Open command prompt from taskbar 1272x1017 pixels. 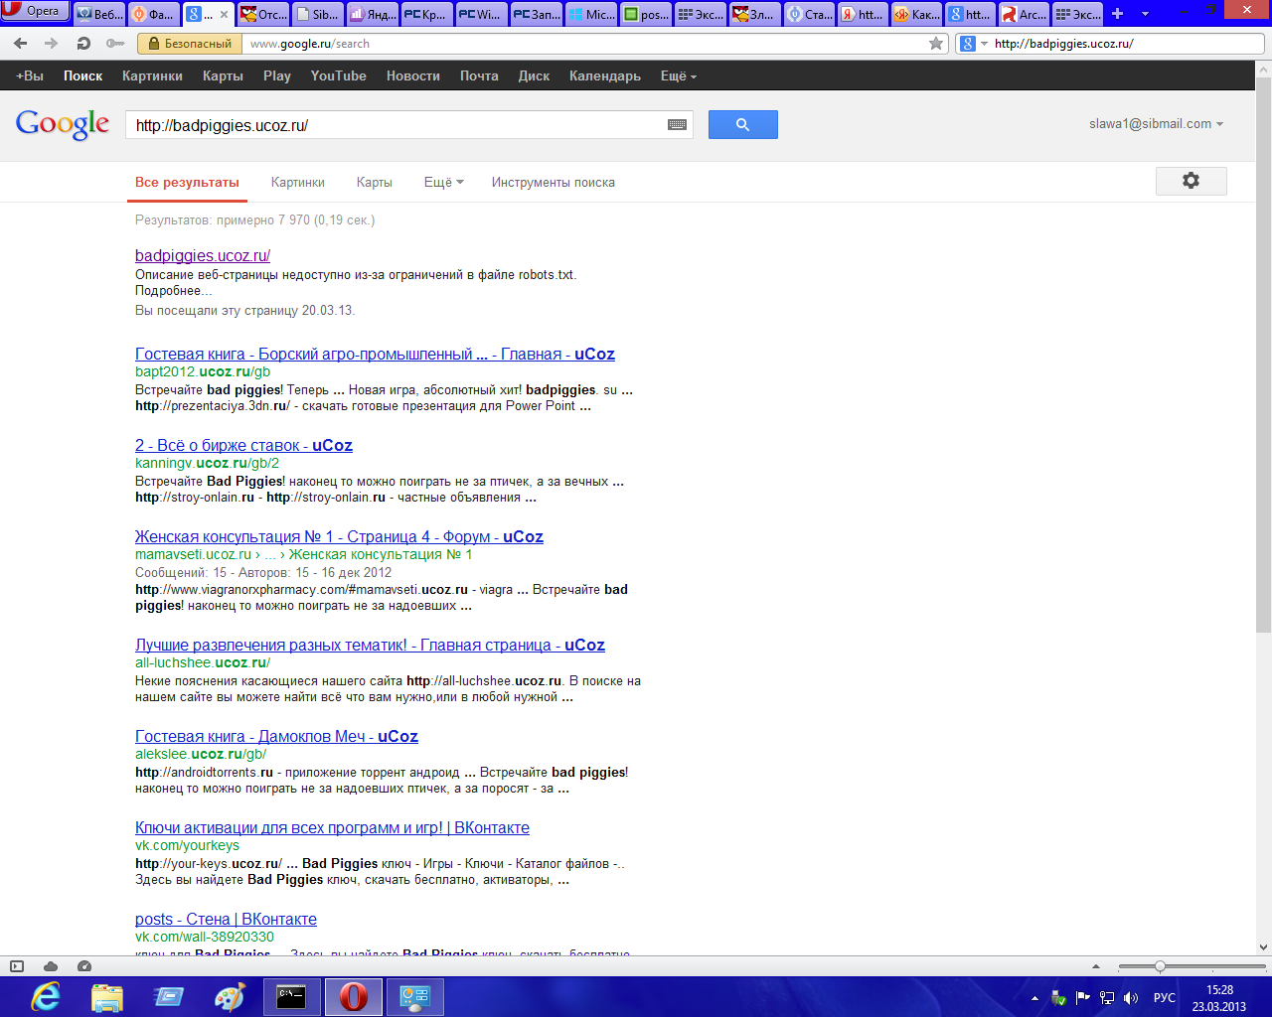point(291,996)
